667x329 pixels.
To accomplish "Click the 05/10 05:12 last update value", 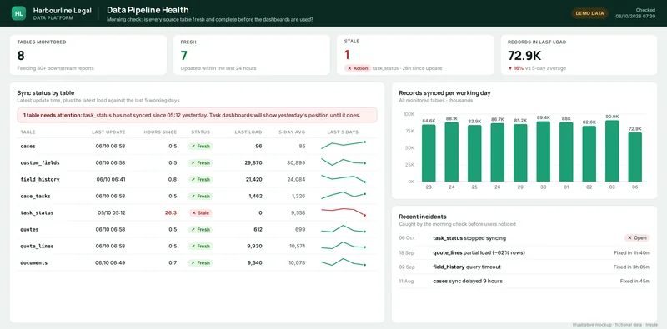I will tap(112, 212).
